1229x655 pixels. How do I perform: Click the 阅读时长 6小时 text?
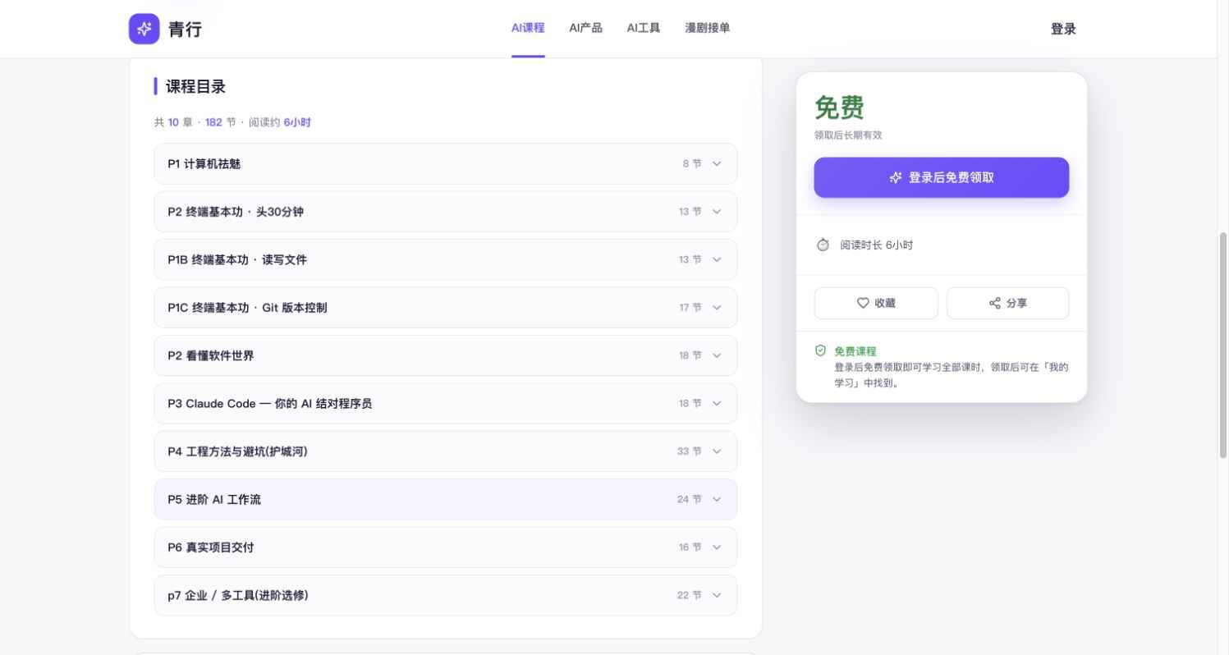[x=876, y=245]
